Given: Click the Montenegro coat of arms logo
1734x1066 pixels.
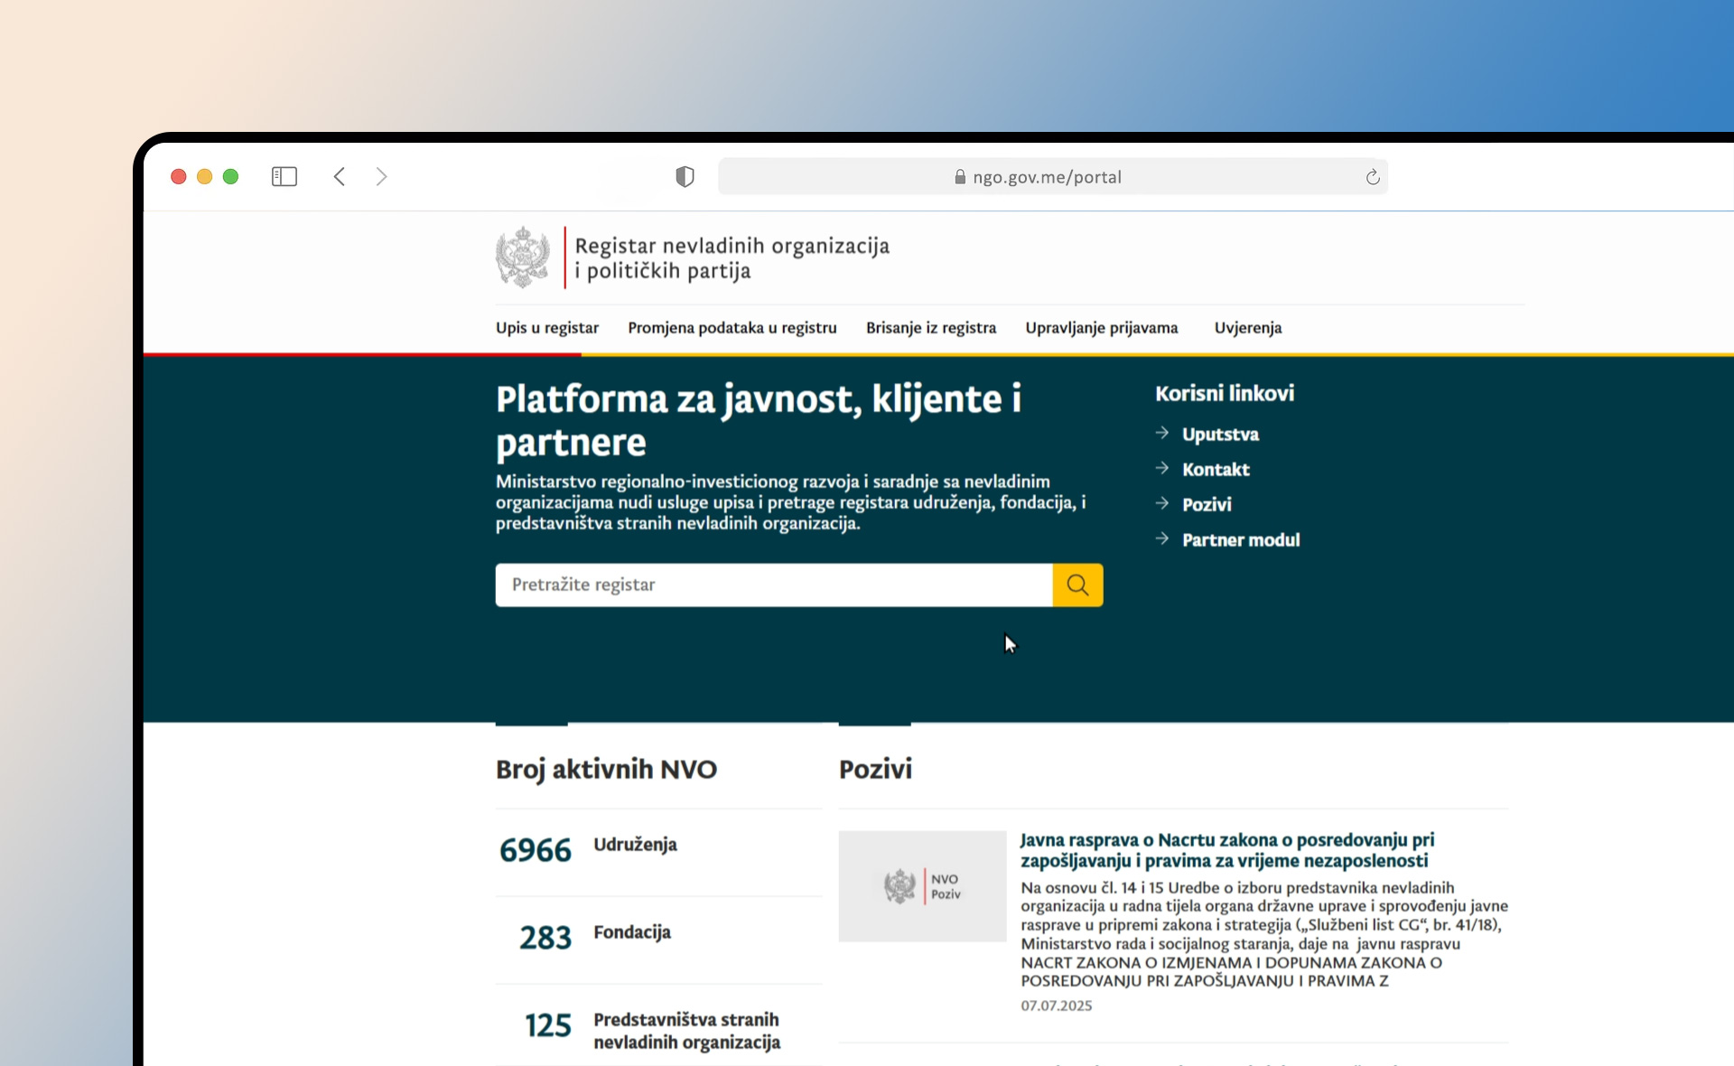Looking at the screenshot, I should tap(523, 257).
